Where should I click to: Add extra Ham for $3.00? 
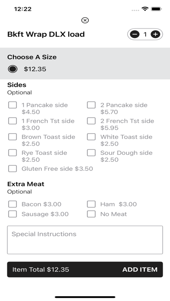click(x=91, y=204)
